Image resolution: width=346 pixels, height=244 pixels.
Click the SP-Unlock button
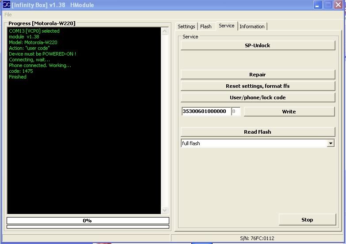click(258, 45)
